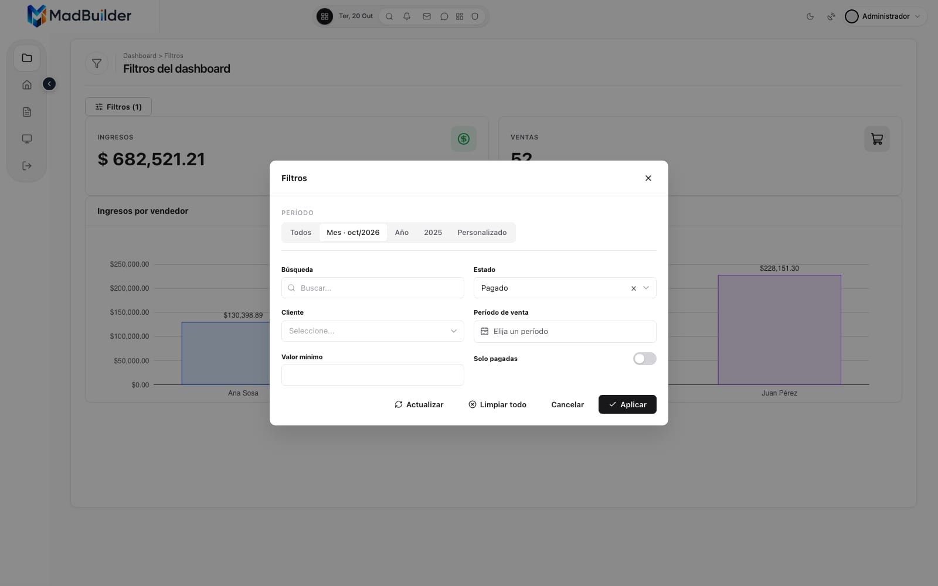Open the apps grid button in top bar
The width and height of the screenshot is (938, 586).
[325, 16]
